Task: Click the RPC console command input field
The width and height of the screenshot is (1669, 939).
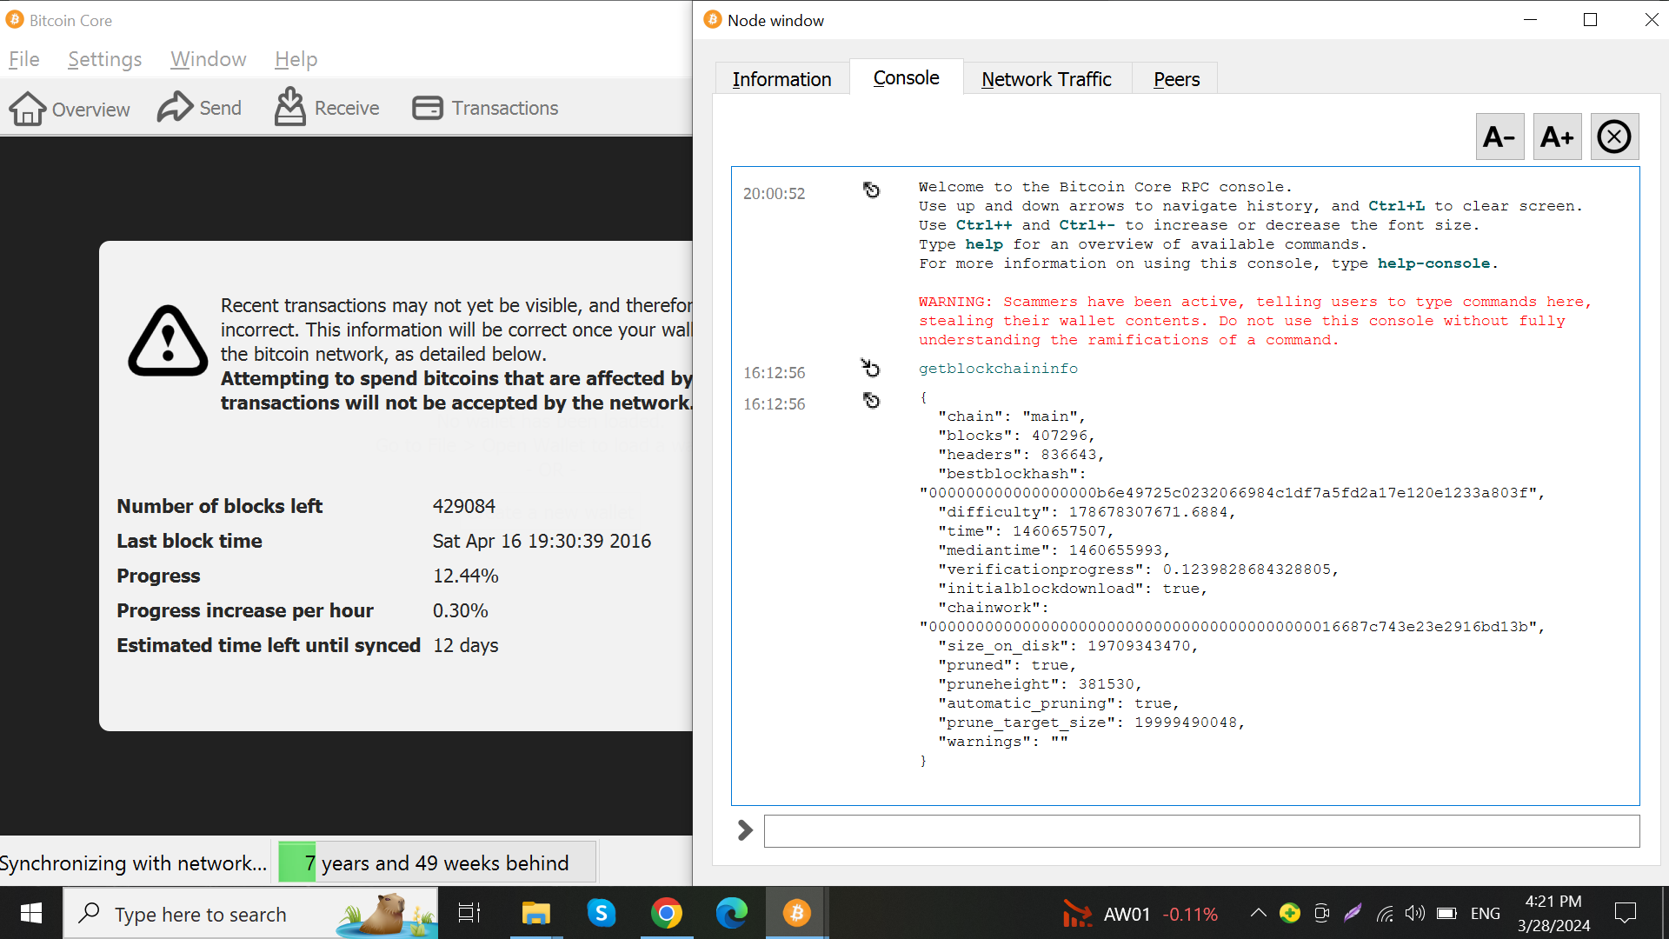Action: coord(1201,831)
